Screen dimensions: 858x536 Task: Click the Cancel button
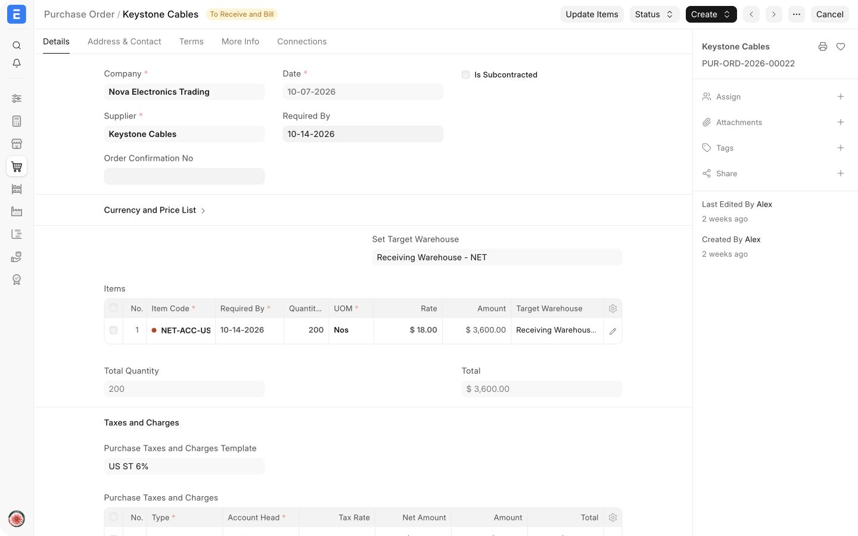(x=829, y=14)
